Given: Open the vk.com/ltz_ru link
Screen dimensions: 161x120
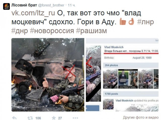Looking at the screenshot, I should tap(33, 13).
